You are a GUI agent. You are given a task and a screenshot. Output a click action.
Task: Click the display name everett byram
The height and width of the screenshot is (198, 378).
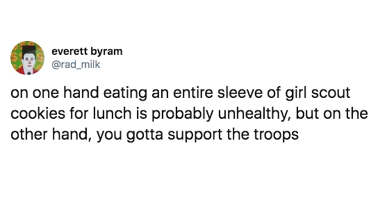point(86,51)
